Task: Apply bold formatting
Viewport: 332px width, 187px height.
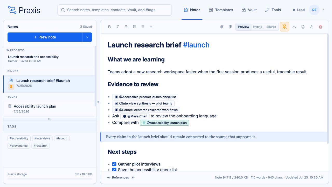Action: (109, 27)
